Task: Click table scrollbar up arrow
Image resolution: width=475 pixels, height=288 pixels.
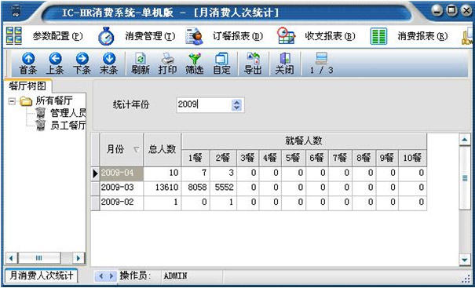Action: pyautogui.click(x=464, y=140)
